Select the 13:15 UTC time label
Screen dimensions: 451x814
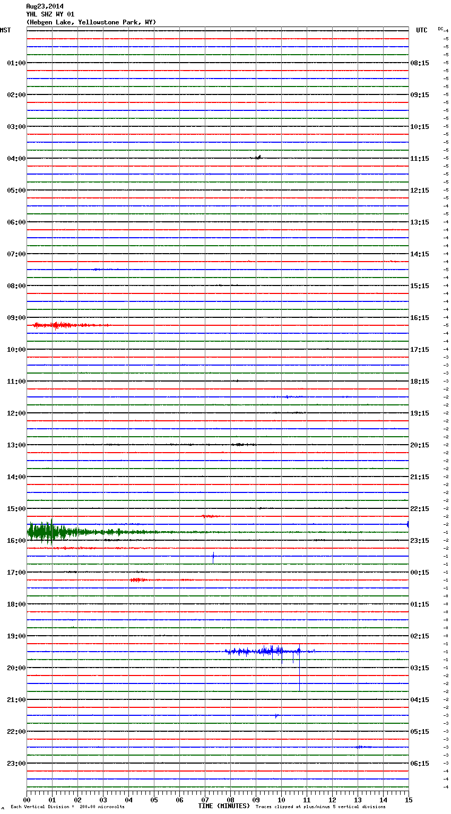point(420,222)
